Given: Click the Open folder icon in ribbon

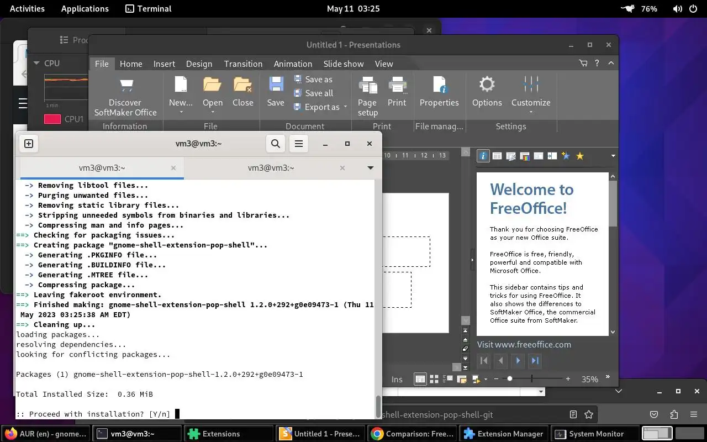Looking at the screenshot, I should click(212, 85).
